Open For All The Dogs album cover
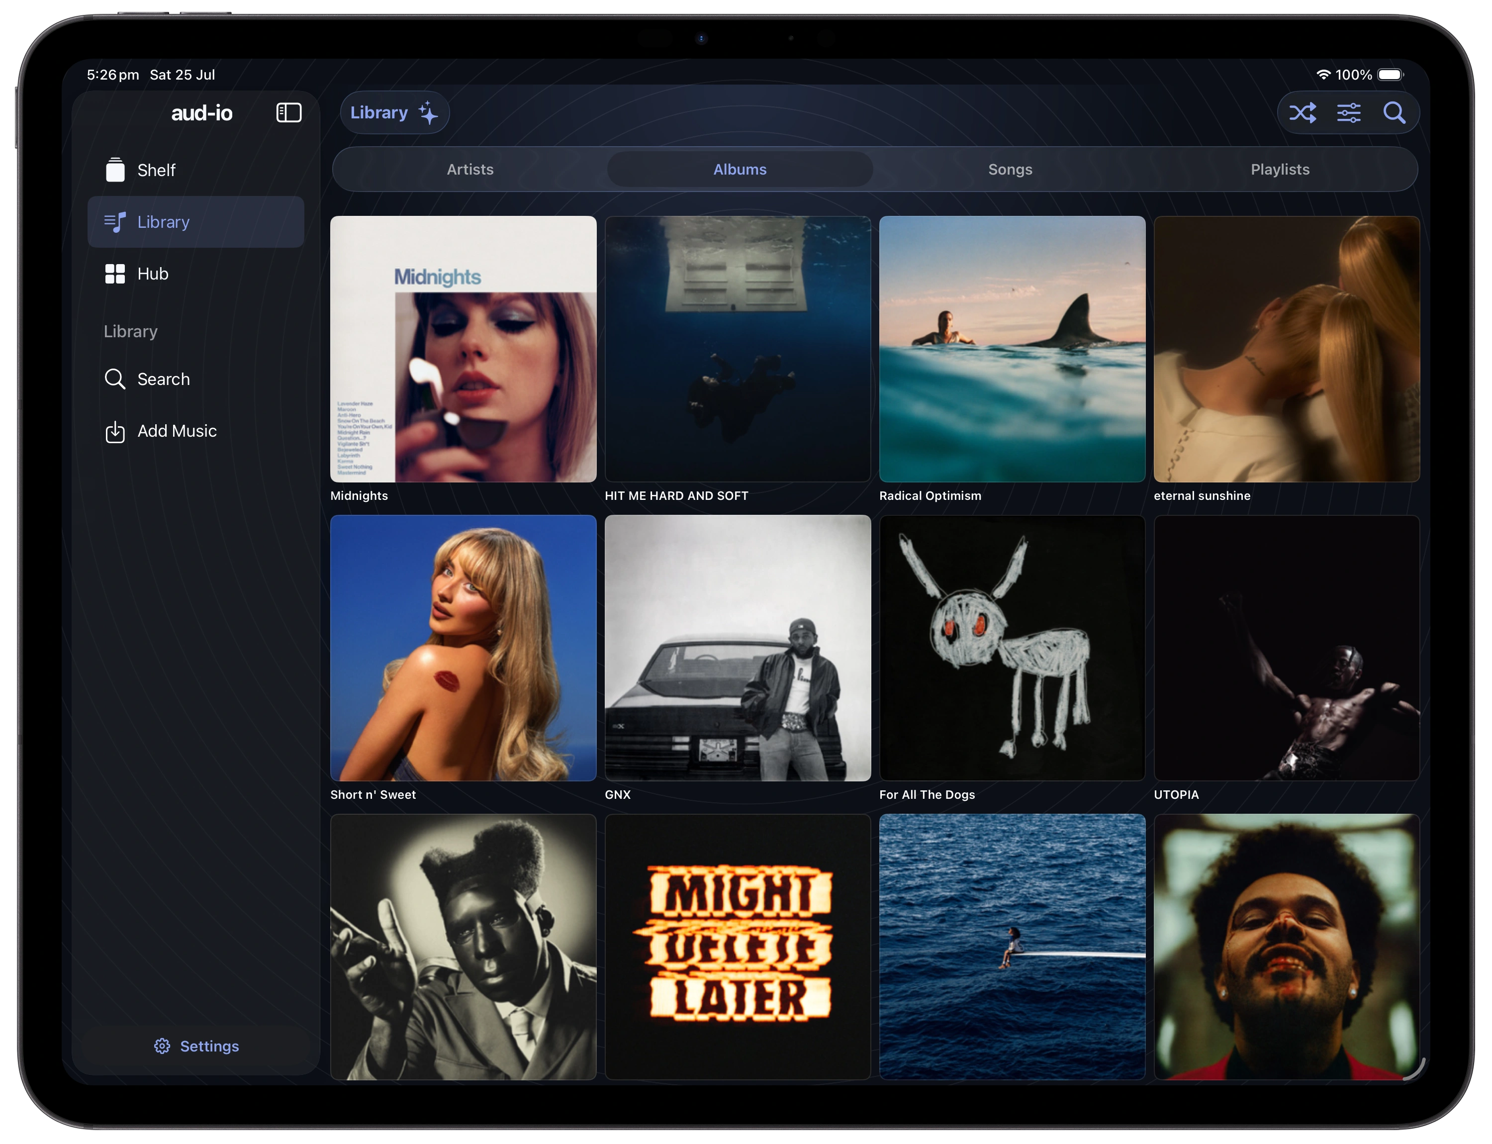Screen dimensions: 1492x1144 coord(1012,648)
